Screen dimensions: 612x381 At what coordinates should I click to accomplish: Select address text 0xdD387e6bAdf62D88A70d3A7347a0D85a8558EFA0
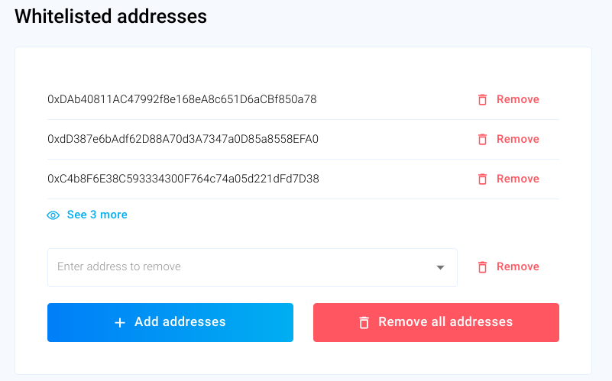[x=183, y=140]
